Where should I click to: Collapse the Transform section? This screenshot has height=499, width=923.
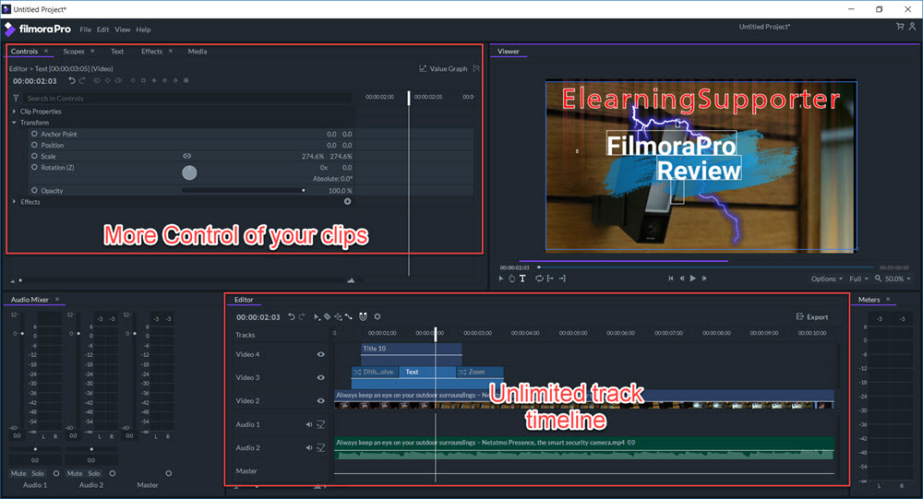point(14,123)
